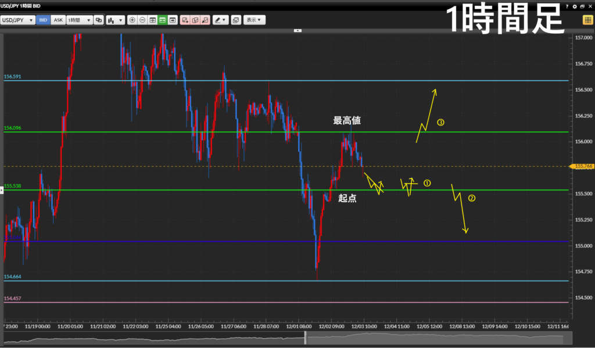Screen dimensions: 595x348
Task: Open the 1時間 timeframe dropdown
Action: coord(79,20)
